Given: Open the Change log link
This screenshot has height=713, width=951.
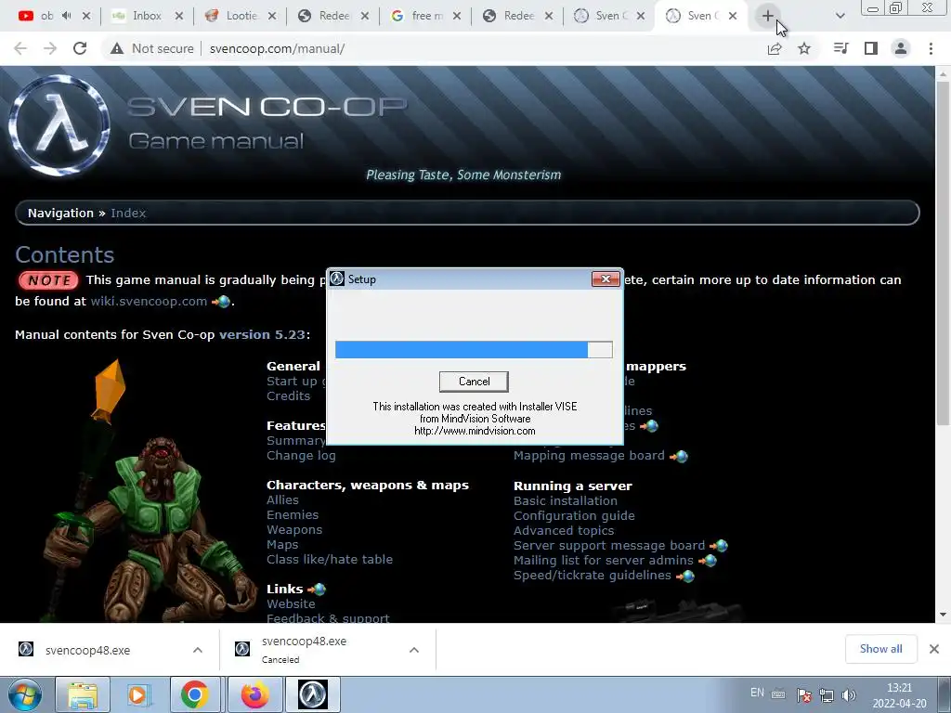Looking at the screenshot, I should (x=301, y=455).
